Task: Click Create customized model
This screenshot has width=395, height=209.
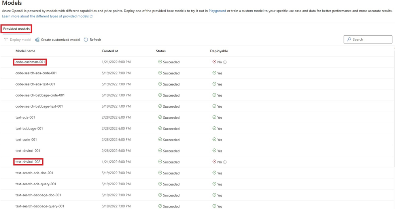Action: pos(57,40)
